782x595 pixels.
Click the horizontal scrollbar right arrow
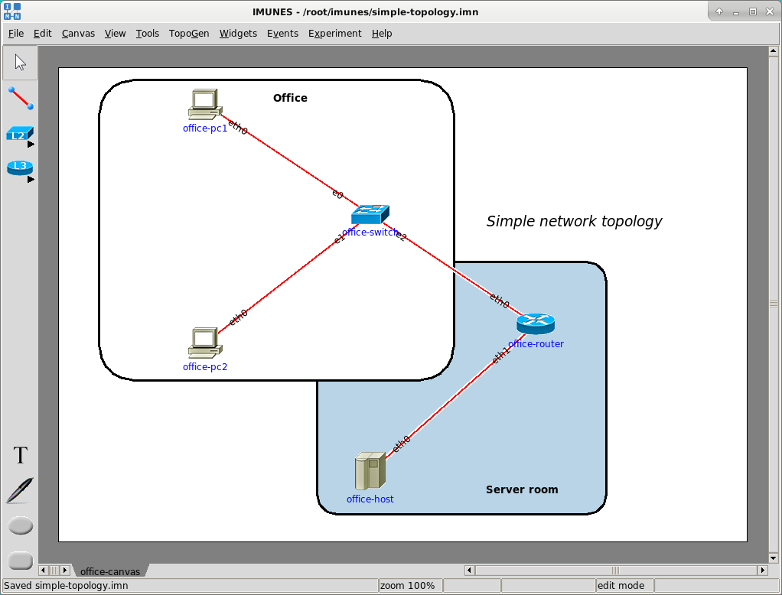pyautogui.click(x=763, y=570)
